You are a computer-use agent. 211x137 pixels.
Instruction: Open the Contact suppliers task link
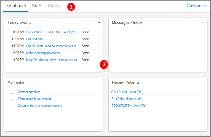coord(29,92)
